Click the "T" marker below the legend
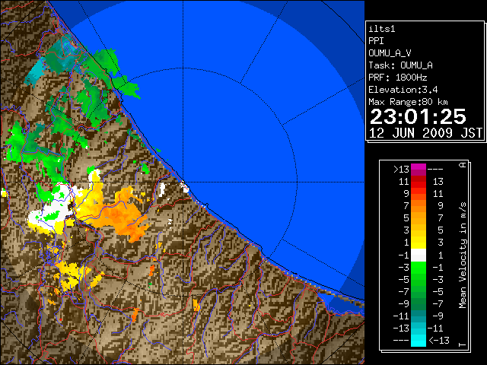The height and width of the screenshot is (365, 487). (x=463, y=344)
